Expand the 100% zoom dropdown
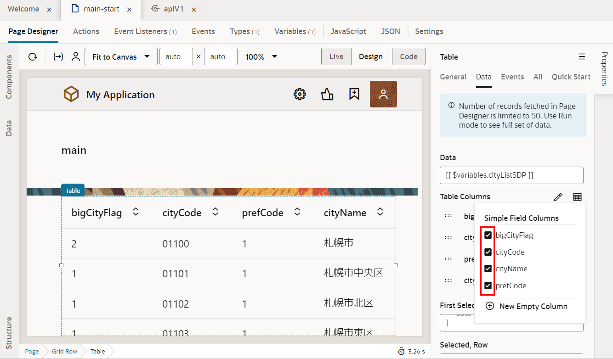This screenshot has width=613, height=359. tap(261, 57)
